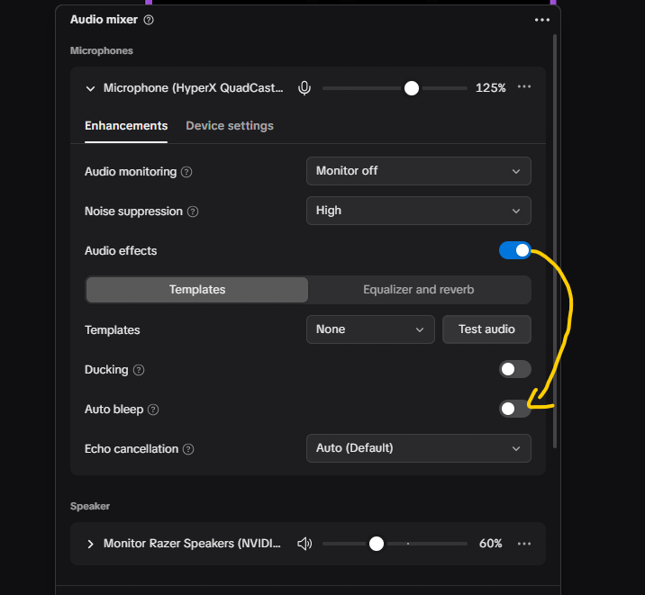Show Noise suppression help tooltip
Screen dimensions: 645x595
(193, 212)
